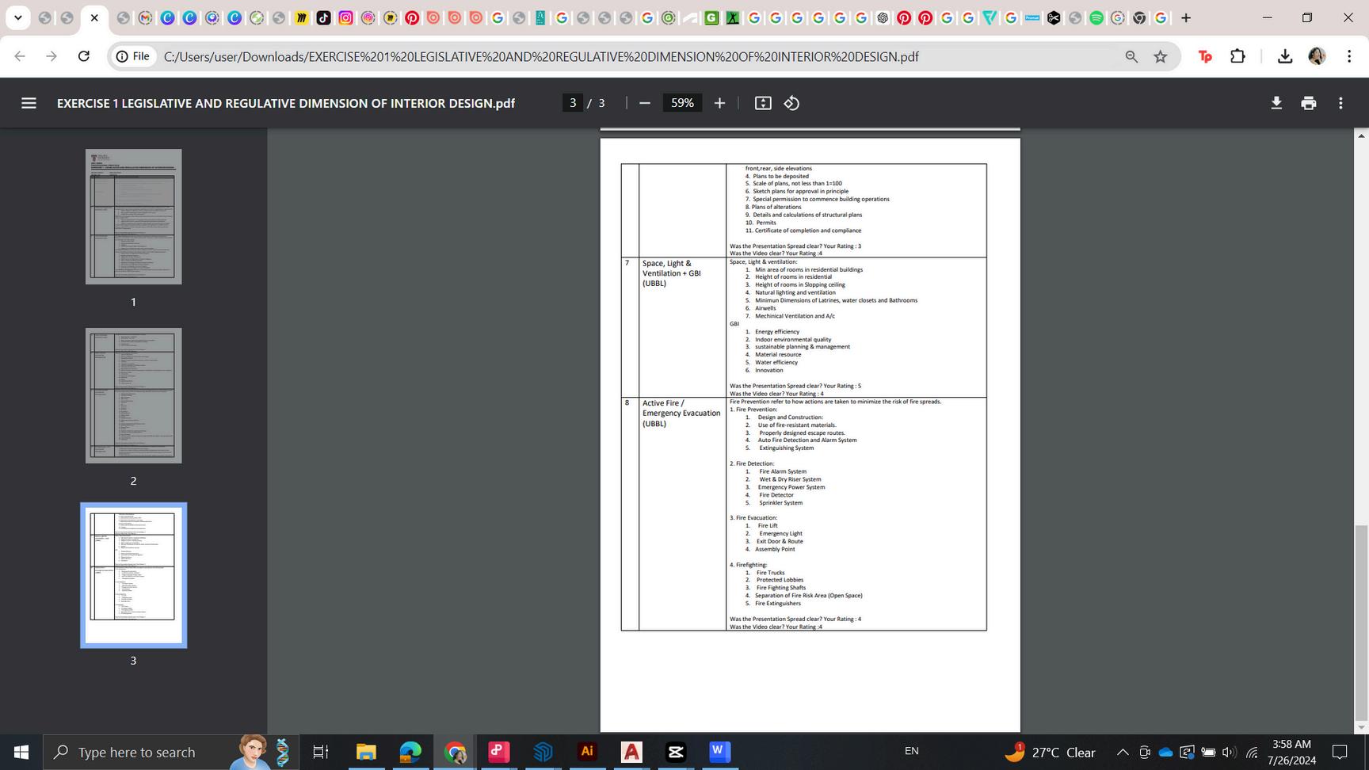Go back to the previous page

click(20, 56)
